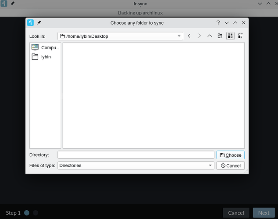Close the Choose any folder dialog
Screen dimensions: 278x219
coord(244,23)
